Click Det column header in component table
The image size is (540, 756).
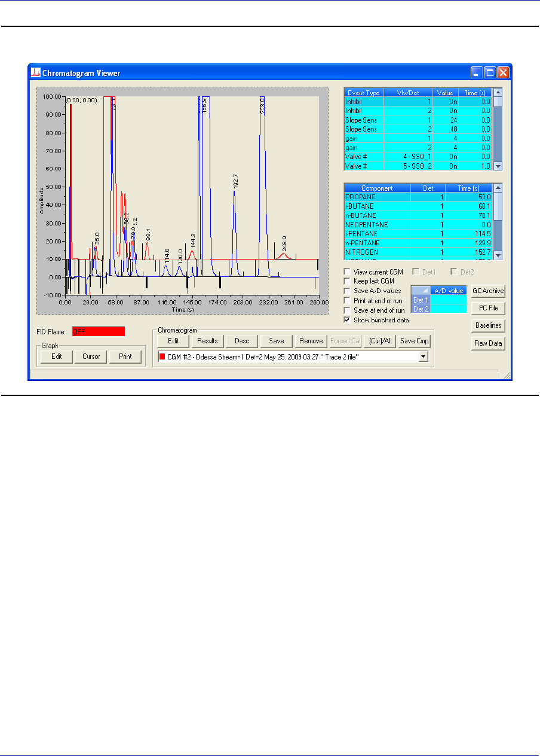pos(428,188)
